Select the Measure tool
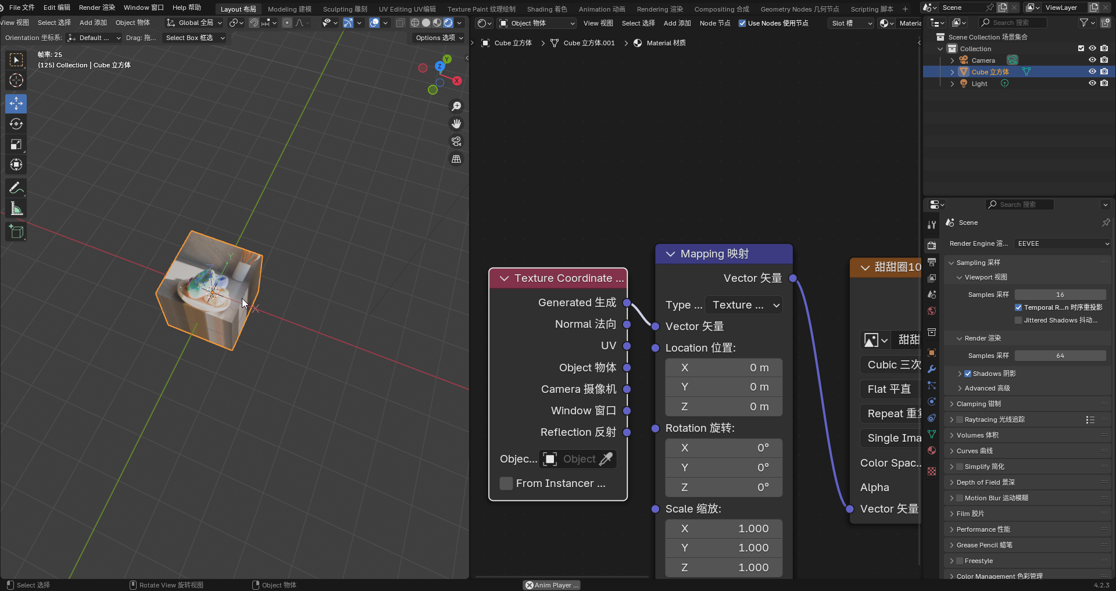Screen dimensions: 1116x591 pos(16,209)
